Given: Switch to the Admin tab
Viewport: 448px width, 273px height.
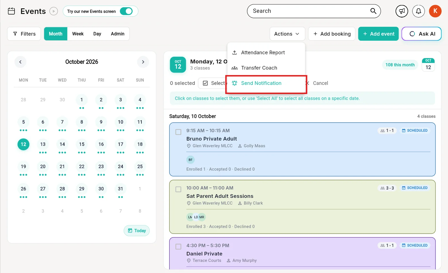Looking at the screenshot, I should point(118,34).
